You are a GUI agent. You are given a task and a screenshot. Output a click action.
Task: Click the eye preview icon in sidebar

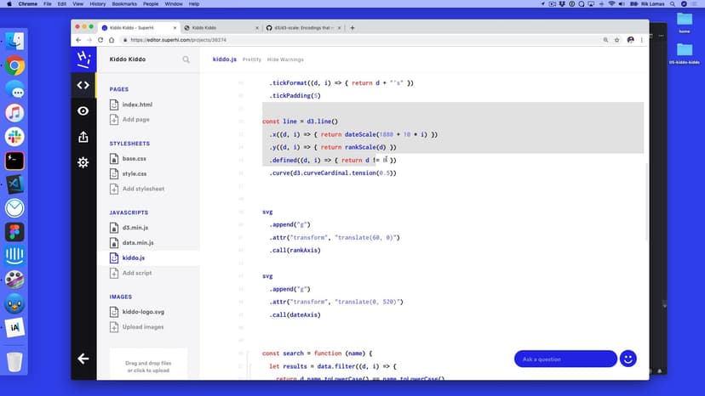coord(83,111)
